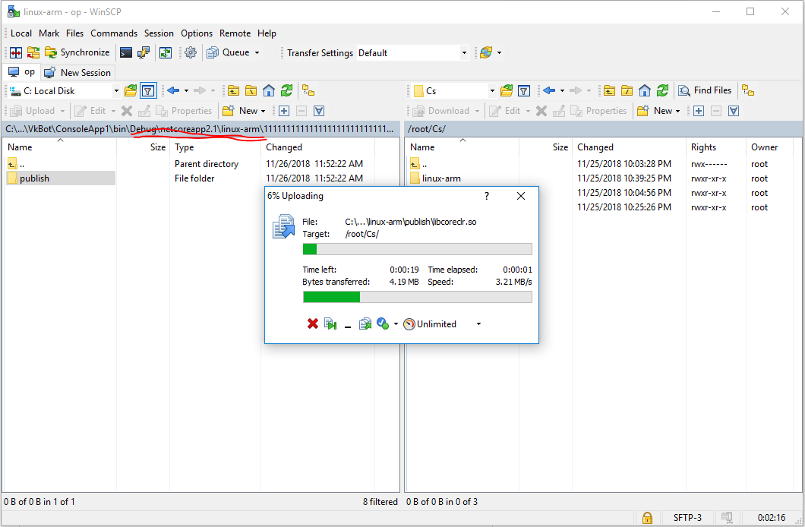Click local panel directory tree icon
The image size is (805, 527).
pos(308,91)
